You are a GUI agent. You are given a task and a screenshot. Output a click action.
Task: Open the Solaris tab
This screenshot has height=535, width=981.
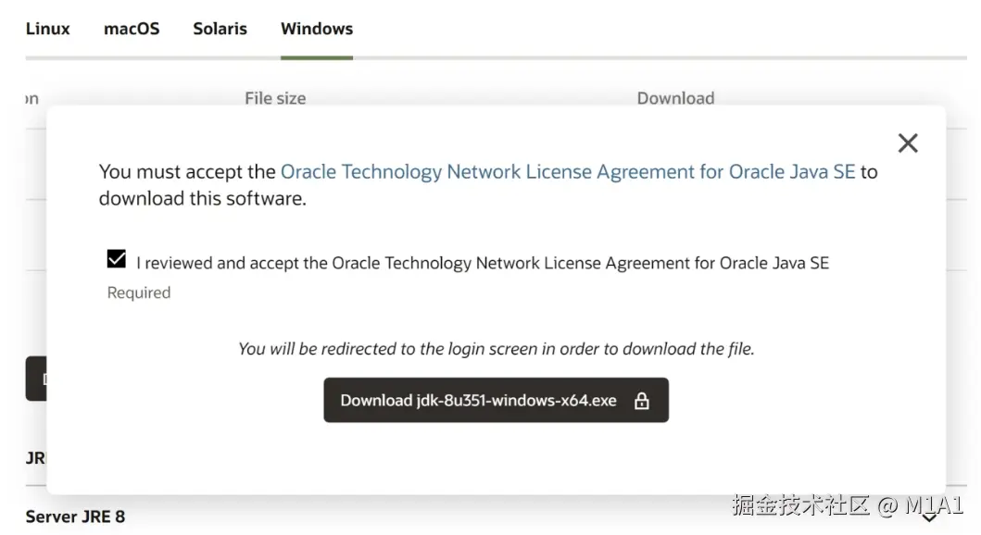(x=220, y=29)
